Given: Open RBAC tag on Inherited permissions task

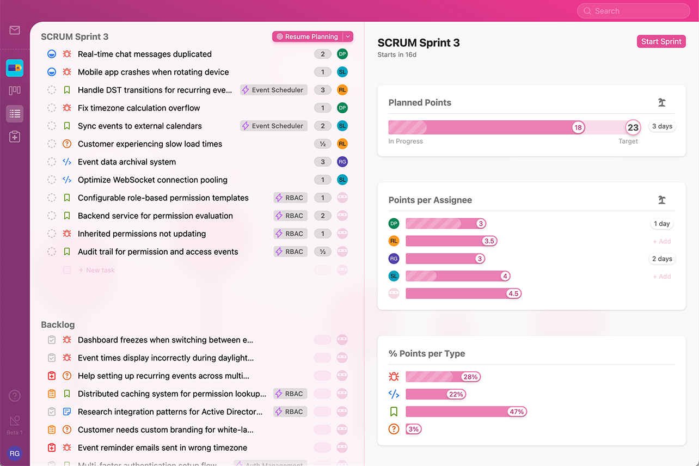Looking at the screenshot, I should [x=290, y=234].
